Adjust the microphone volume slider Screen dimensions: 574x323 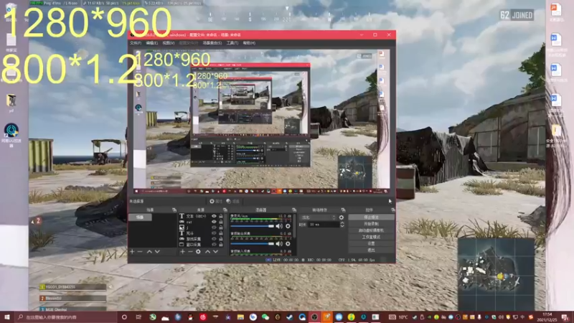(x=252, y=226)
